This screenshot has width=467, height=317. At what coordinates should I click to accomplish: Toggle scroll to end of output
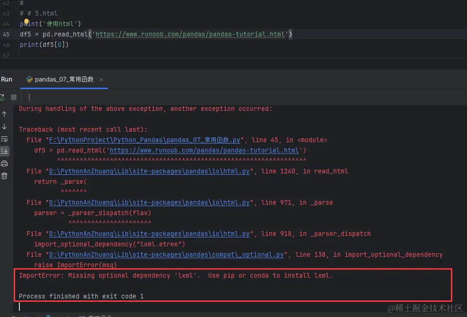[4, 151]
